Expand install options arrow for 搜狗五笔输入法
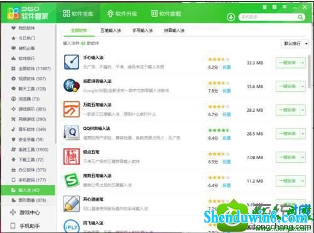The image size is (314, 233). [x=303, y=181]
